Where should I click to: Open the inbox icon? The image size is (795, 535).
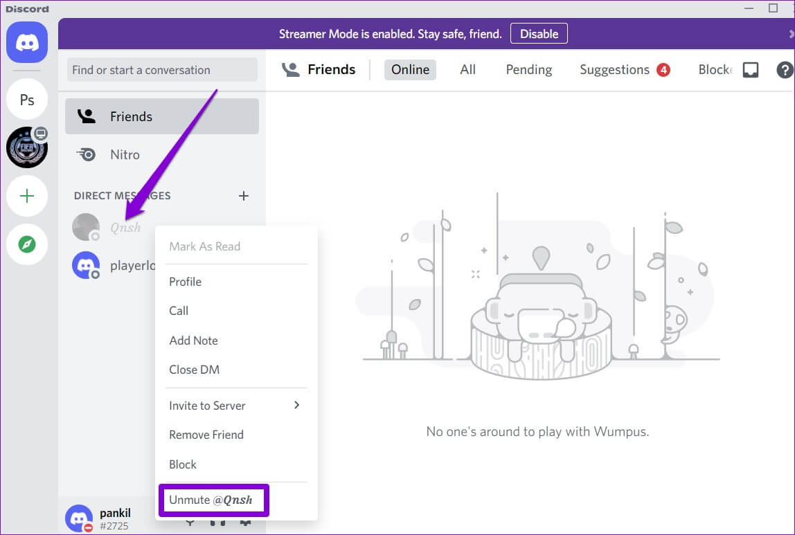coord(751,70)
